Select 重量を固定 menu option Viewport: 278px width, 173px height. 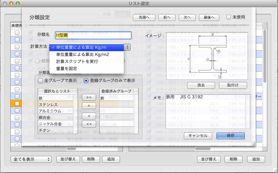(66, 68)
